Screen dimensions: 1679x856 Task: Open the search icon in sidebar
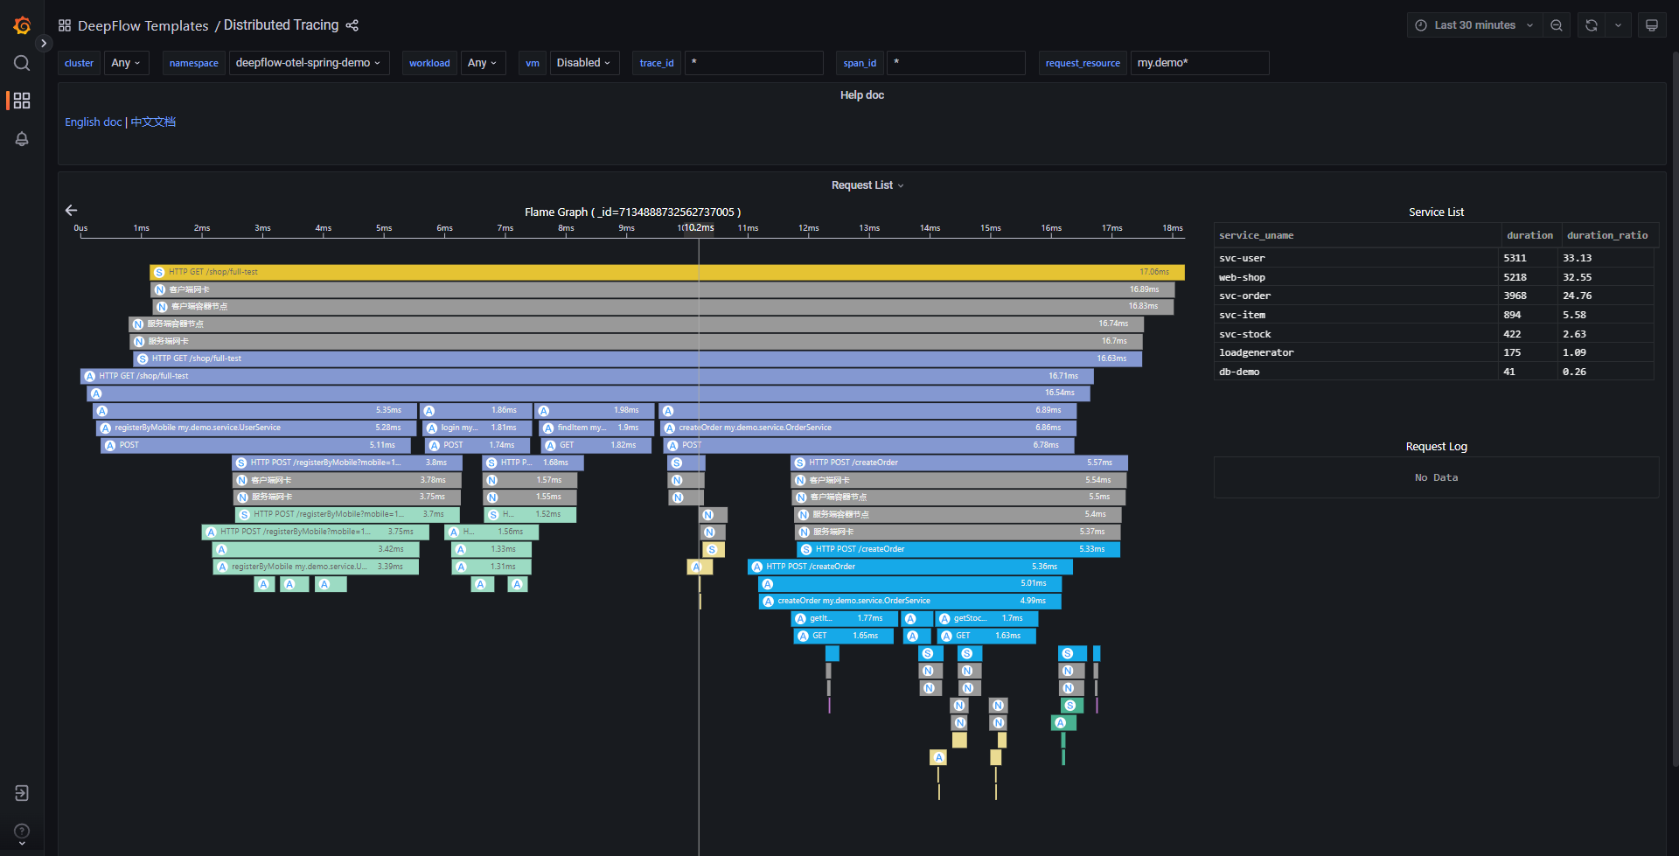click(x=22, y=63)
